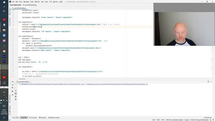215x121 pixels.
Task: Toggle soft-wrap in Run console
Action: 16,91
